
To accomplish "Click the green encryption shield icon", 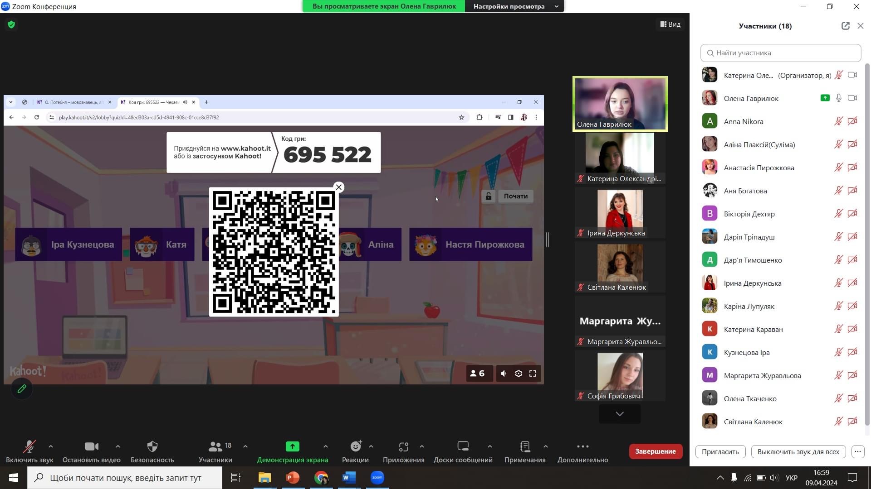I will tap(11, 24).
